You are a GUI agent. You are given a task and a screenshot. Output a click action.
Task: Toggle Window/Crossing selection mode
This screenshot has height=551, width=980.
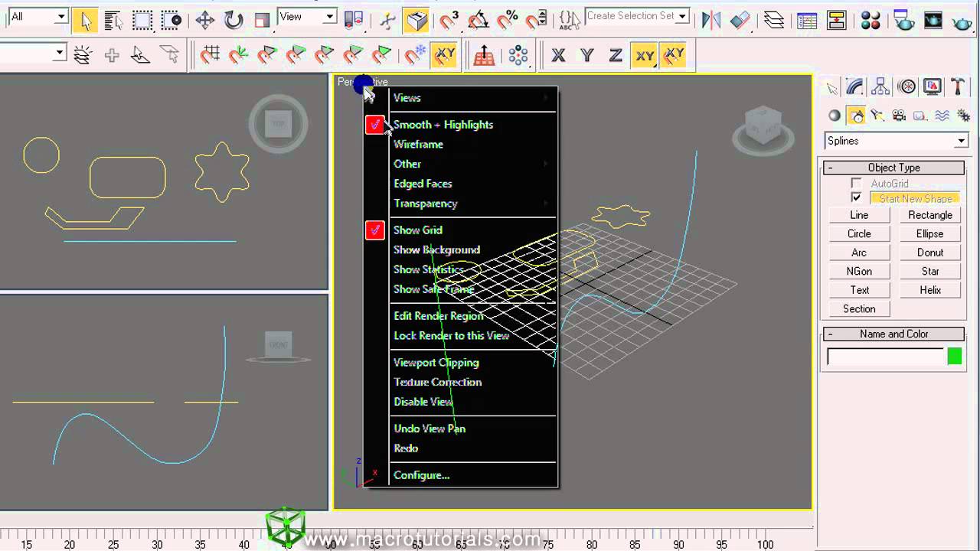(x=171, y=21)
